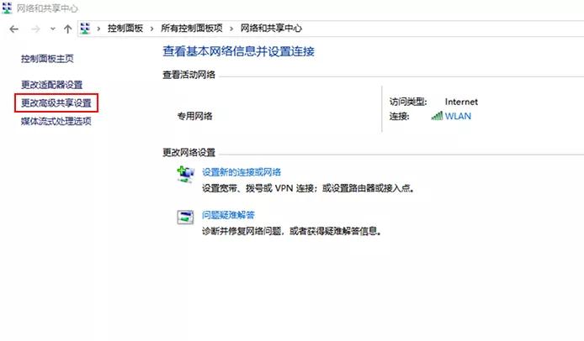Click the 连接 label beside WLAN
Screen dimensions: 584x341
point(399,117)
